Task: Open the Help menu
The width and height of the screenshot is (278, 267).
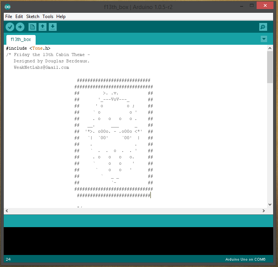Action: click(x=61, y=17)
